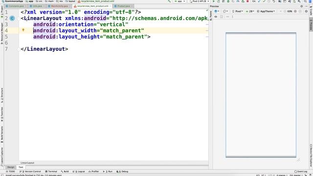The width and height of the screenshot is (313, 176).
Task: Click the Debug app bug icon
Action: coord(228,1)
